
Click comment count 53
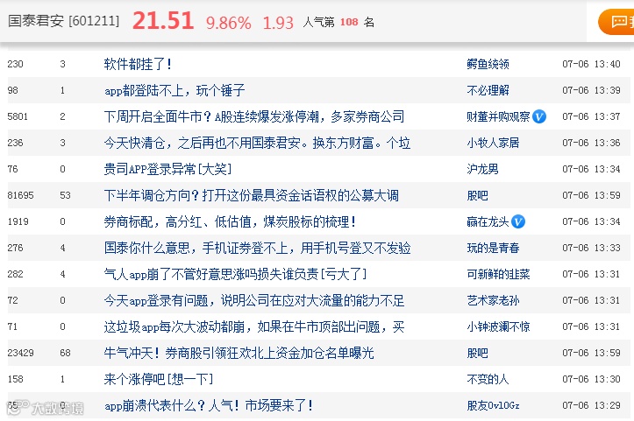(65, 195)
